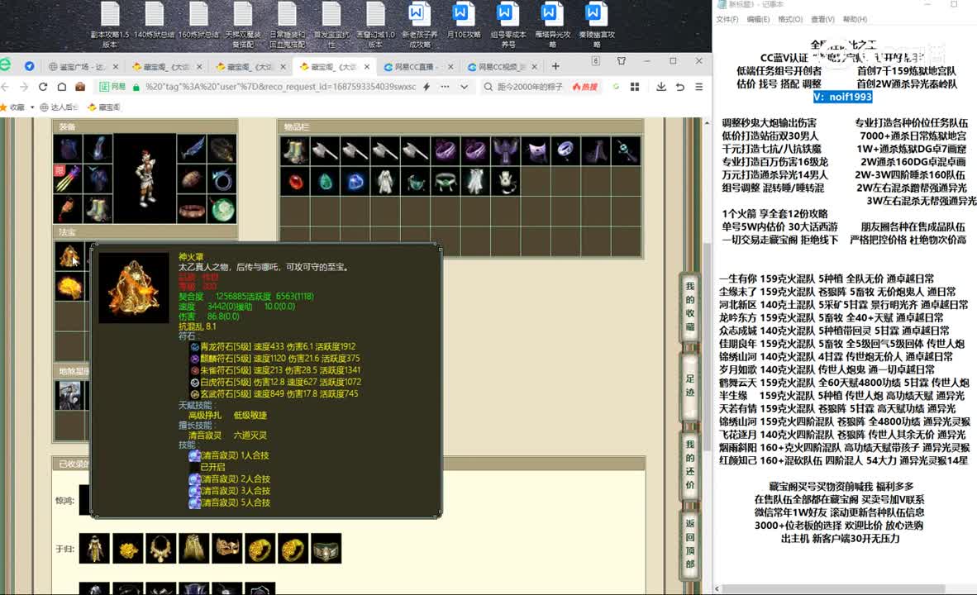Viewport: 977px width, 595px height.
Task: Select the second golden treasure icon under 法宝
Action: (x=69, y=287)
